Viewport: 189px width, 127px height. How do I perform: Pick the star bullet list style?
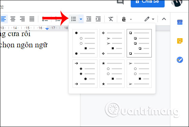click(x=112, y=74)
